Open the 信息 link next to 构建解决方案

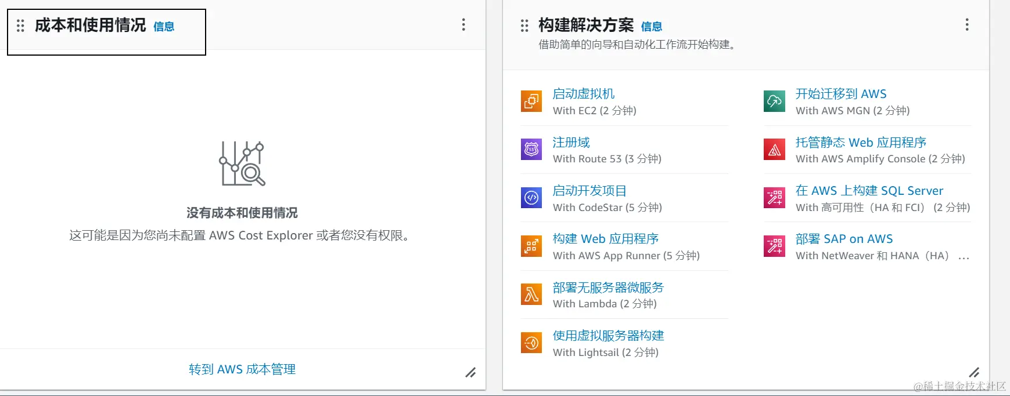(652, 27)
